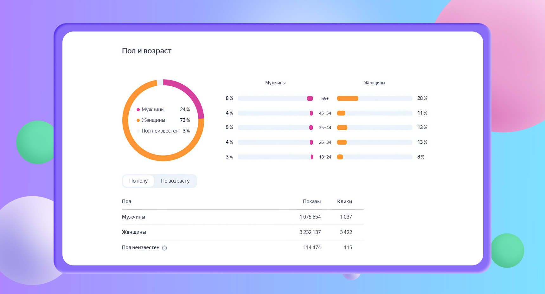545x294 pixels.
Task: Click the Пол неизвестен table row label
Action: pyautogui.click(x=141, y=248)
